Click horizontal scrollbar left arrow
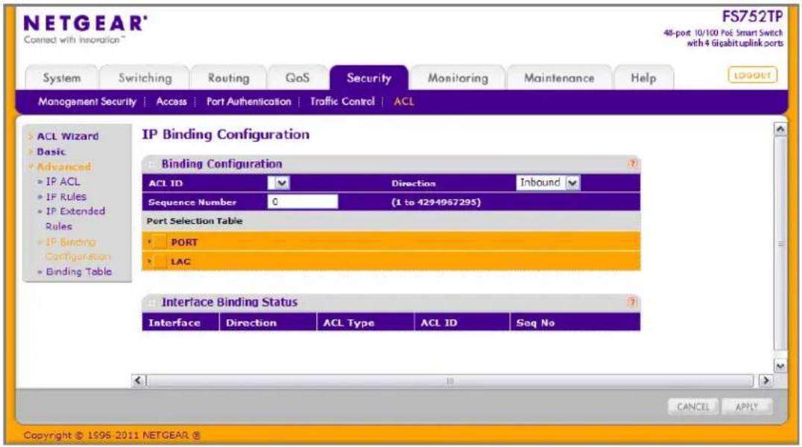 [x=139, y=381]
